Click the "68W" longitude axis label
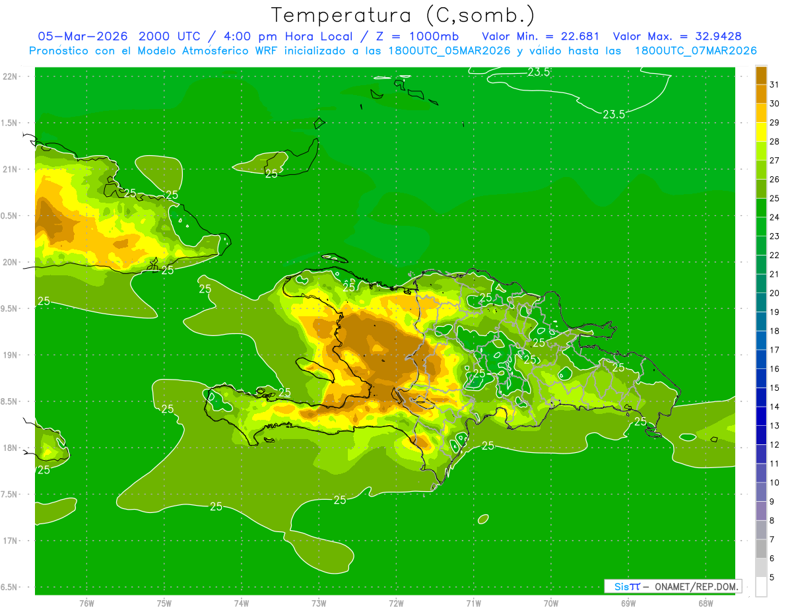The height and width of the screenshot is (612, 792). (706, 603)
